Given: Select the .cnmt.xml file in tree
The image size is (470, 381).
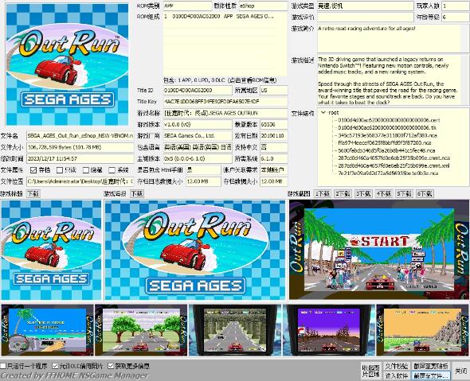Looking at the screenshot, I should pyautogui.click(x=394, y=165).
